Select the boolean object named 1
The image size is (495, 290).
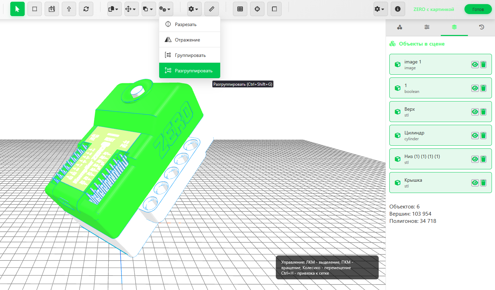(x=429, y=88)
